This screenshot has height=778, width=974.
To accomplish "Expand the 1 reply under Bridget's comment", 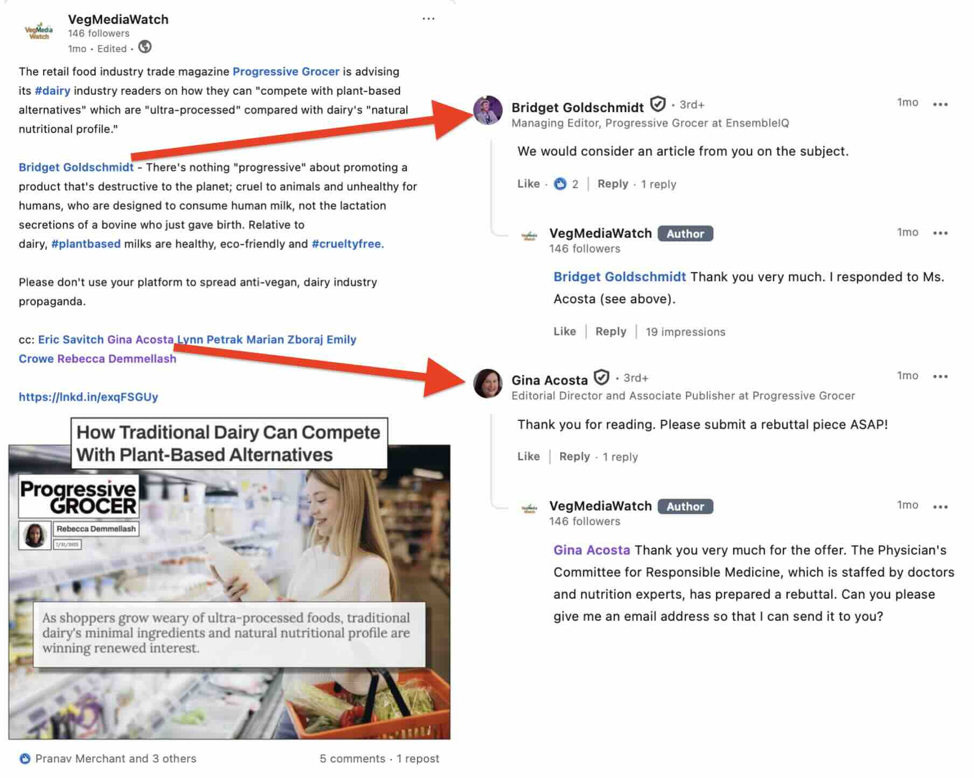I will point(658,184).
